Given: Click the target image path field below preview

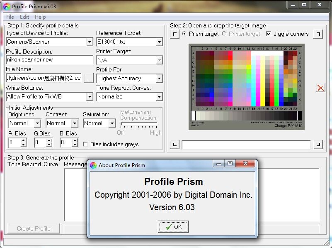Looking at the screenshot, I should coord(246,145).
